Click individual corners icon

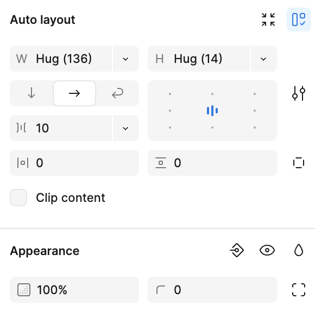299,290
